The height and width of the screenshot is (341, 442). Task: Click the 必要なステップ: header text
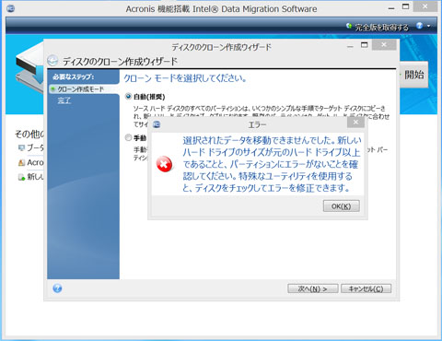coord(73,76)
